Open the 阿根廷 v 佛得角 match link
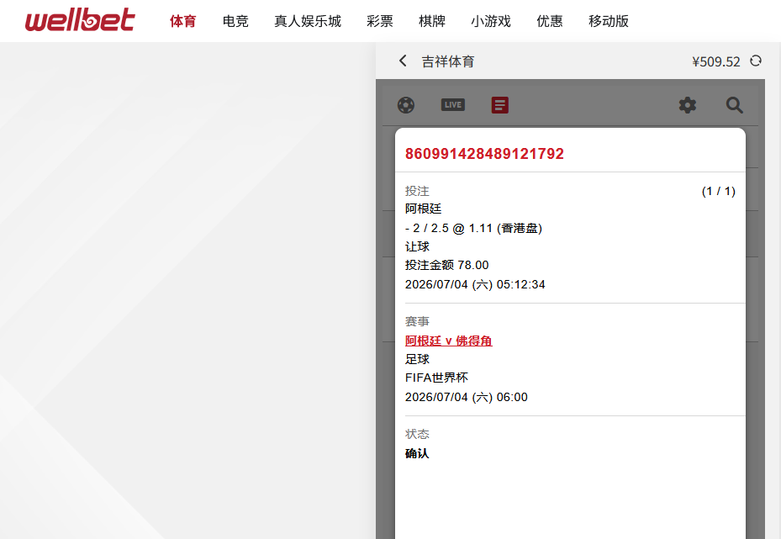Screen dimensions: 781x539 pyautogui.click(x=448, y=341)
